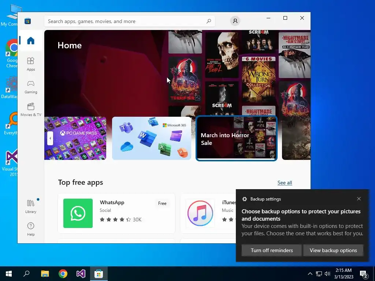Select March into Horror Sale tile
The width and height of the screenshot is (375, 281).
(237, 138)
